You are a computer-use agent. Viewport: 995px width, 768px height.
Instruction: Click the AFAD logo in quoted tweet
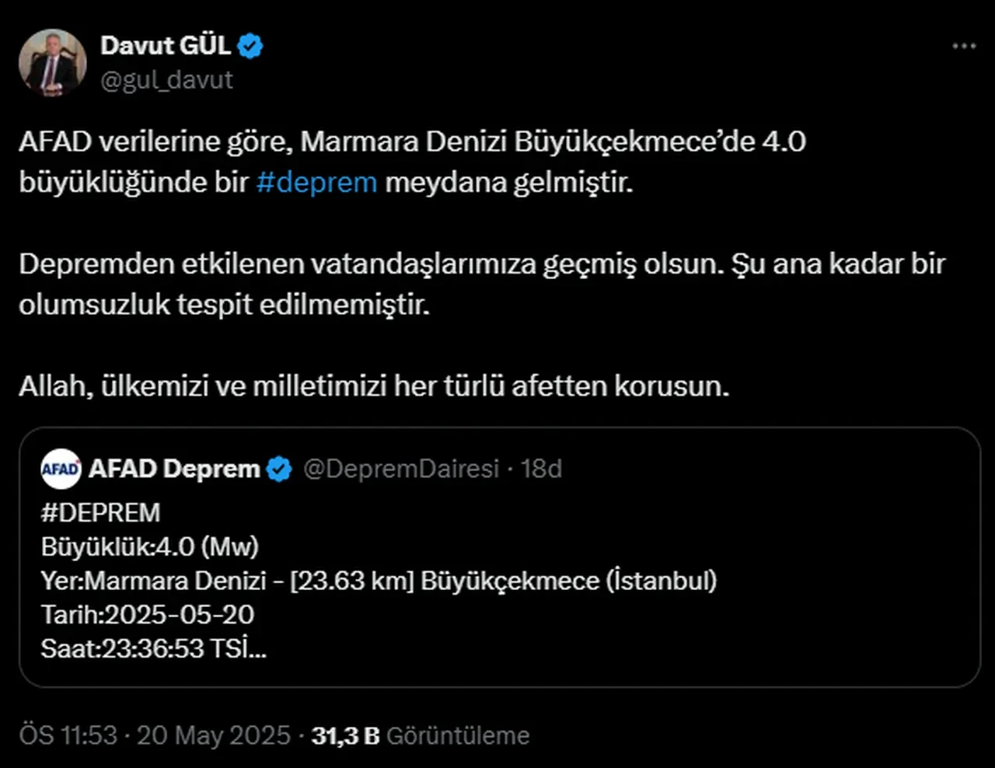pyautogui.click(x=60, y=469)
